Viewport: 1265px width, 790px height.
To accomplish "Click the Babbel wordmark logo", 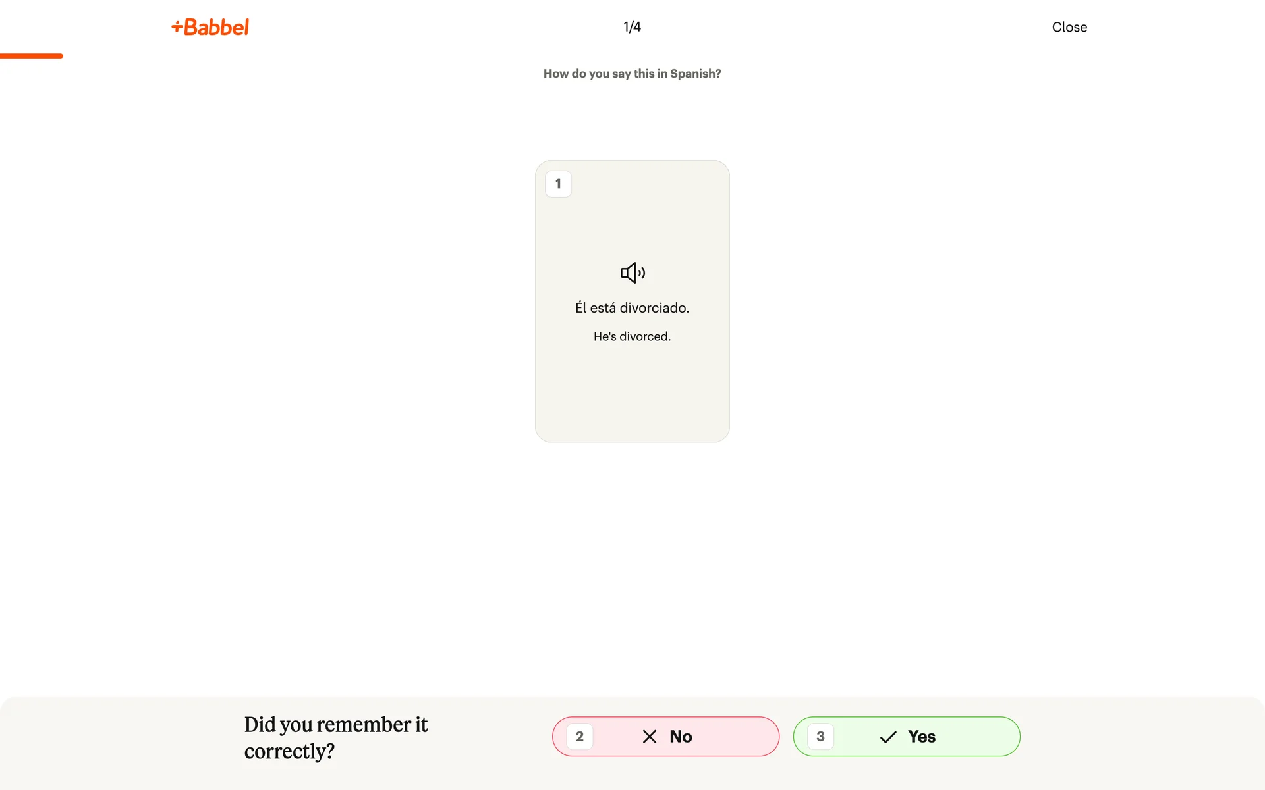I will click(x=216, y=27).
